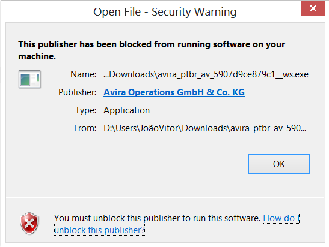Click the avira_ptbr_av file name text
The width and height of the screenshot is (329, 247).
click(x=206, y=74)
